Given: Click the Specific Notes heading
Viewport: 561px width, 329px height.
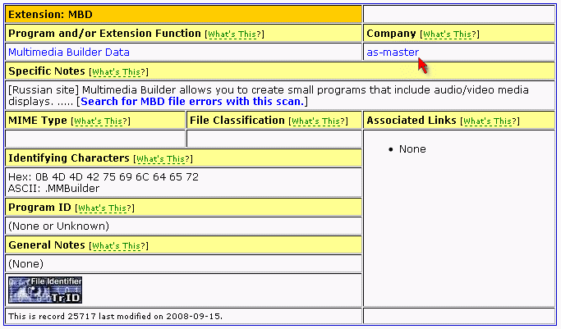Looking at the screenshot, I should (47, 71).
